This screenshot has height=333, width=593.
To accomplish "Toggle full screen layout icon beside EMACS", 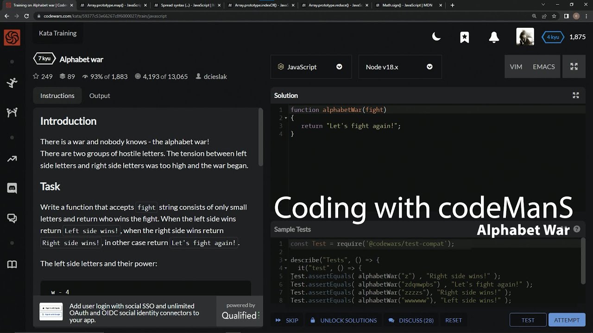I will 574,67.
